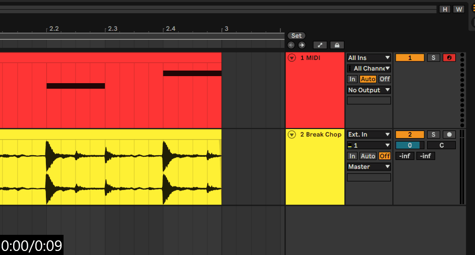Click 2.4 marker on beat ruler

(x=170, y=29)
